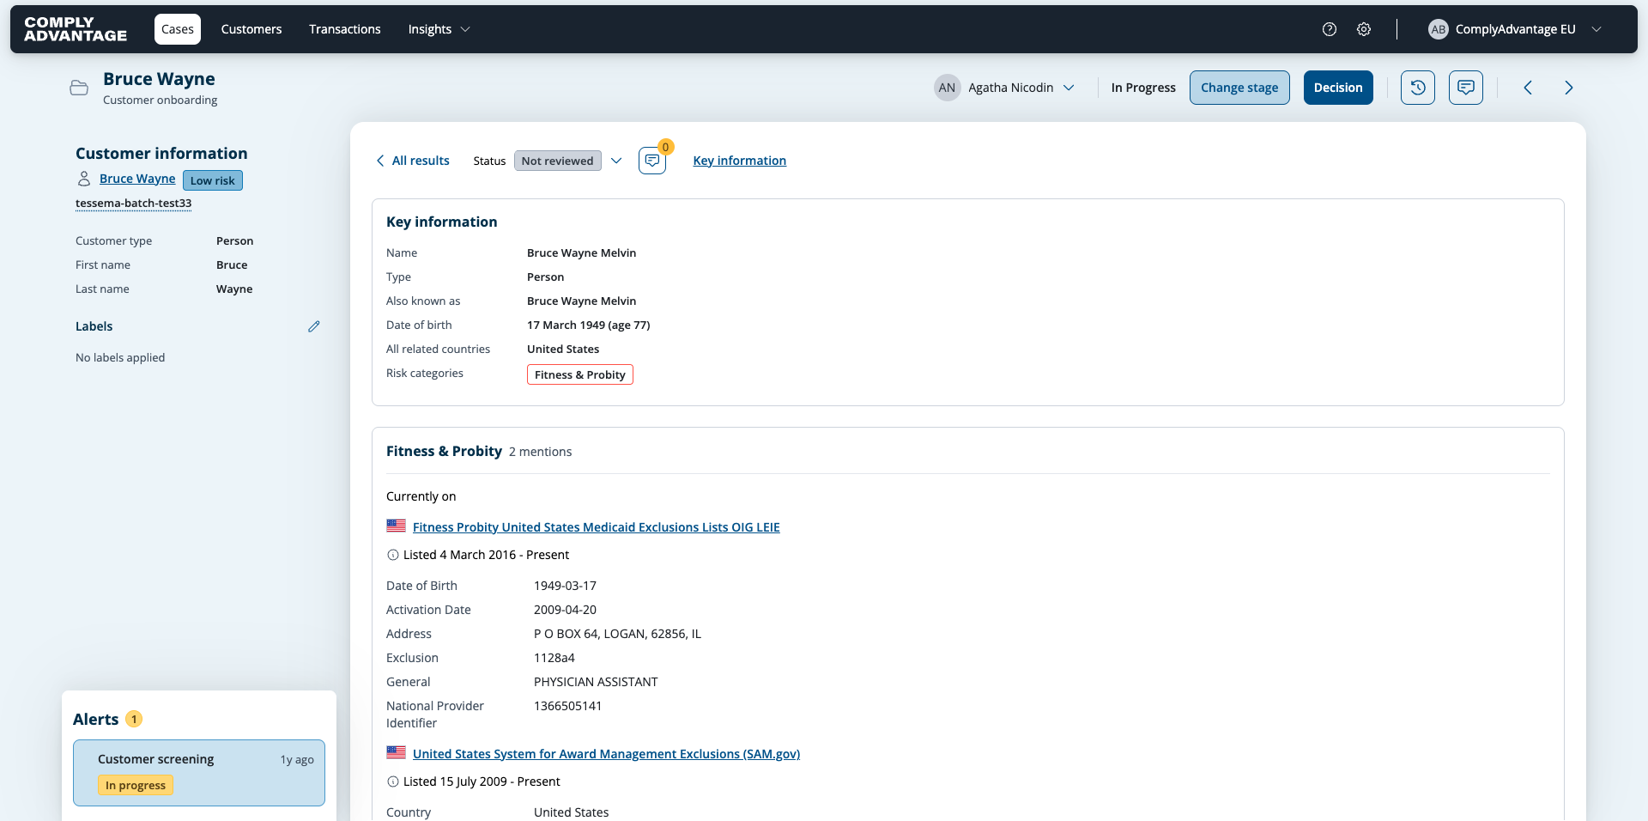1648x821 pixels.
Task: Switch to the Cases tab
Action: (178, 29)
